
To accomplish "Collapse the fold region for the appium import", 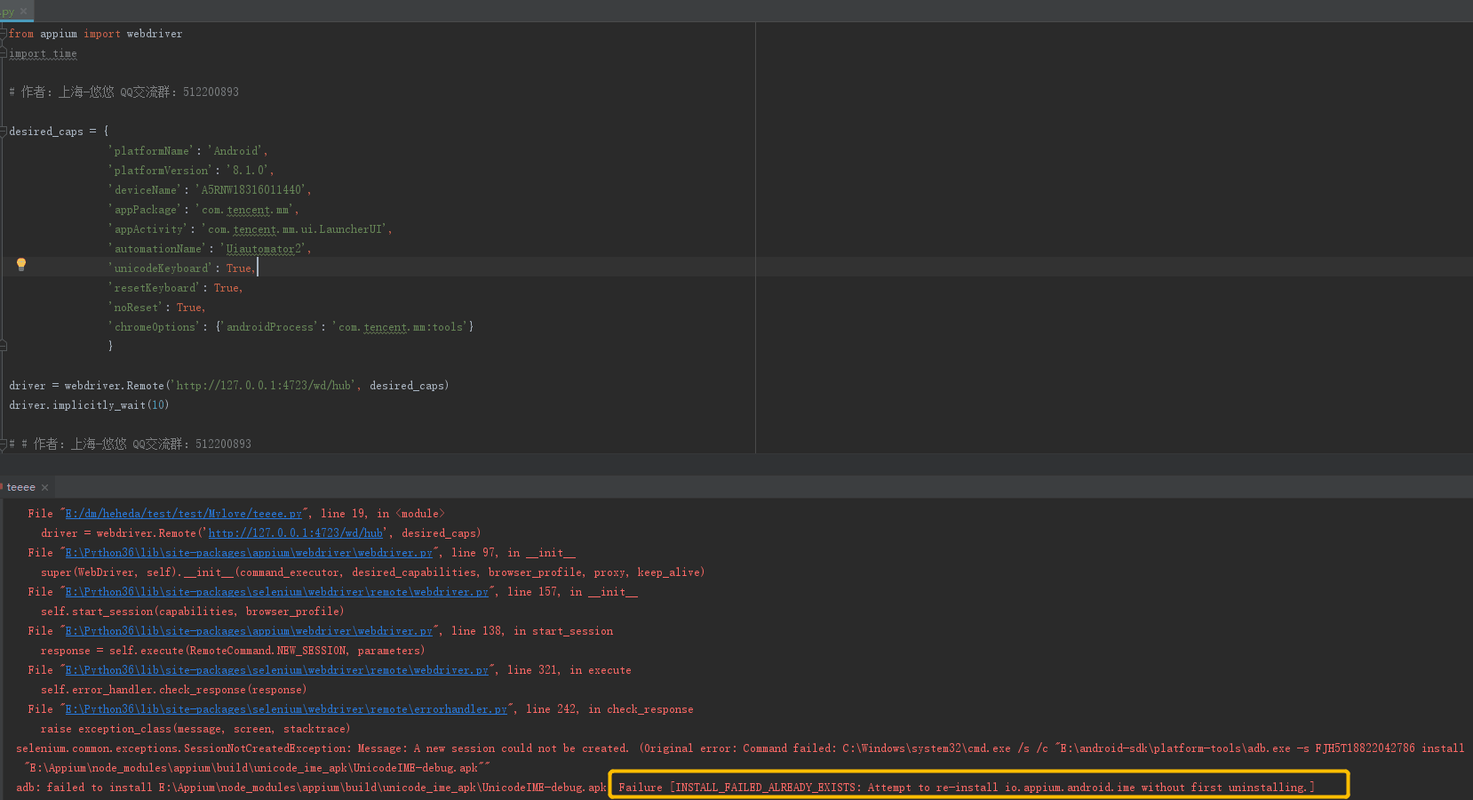I will click(4, 33).
